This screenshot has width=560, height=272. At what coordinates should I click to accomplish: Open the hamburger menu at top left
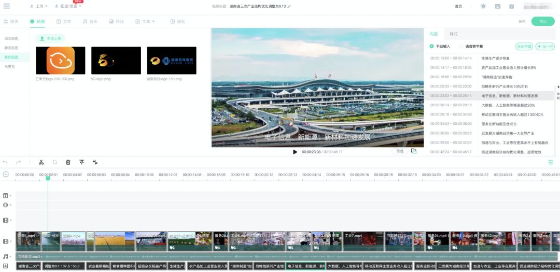point(7,6)
